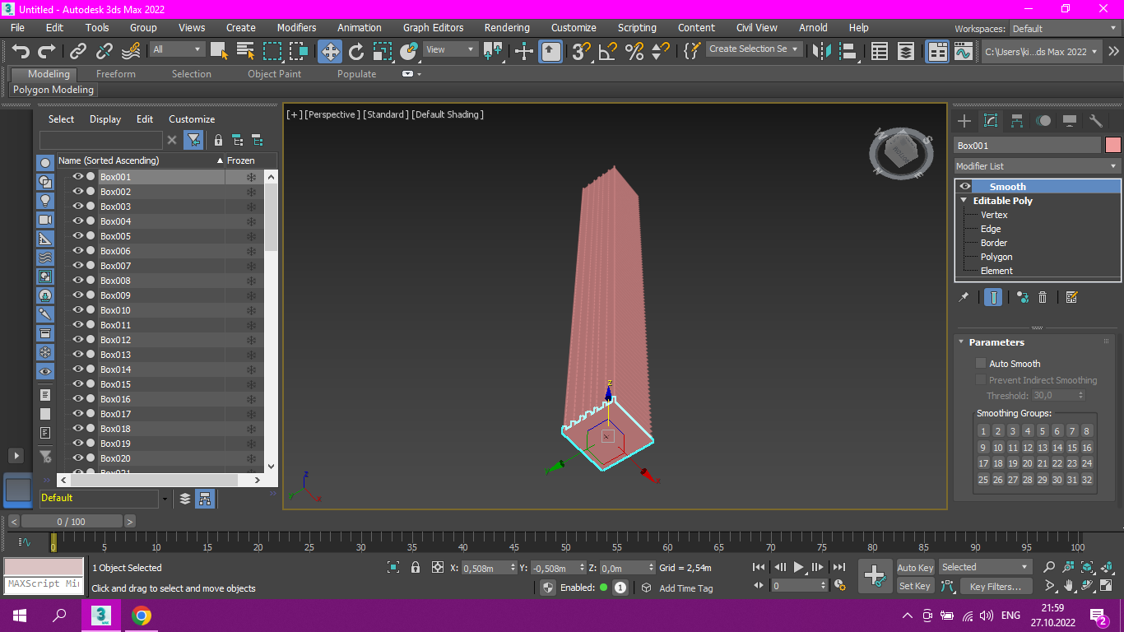Toggle visibility of the Smooth modifier

[965, 187]
